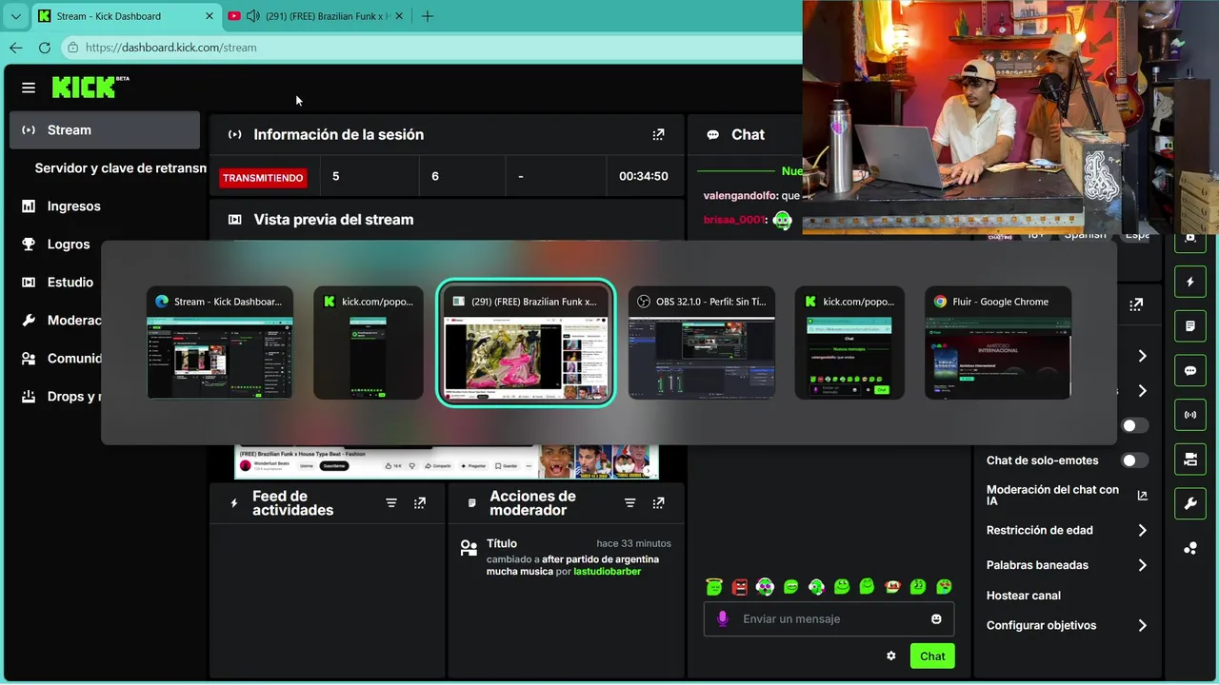
Task: Open the tab search dropdown in browser
Action: [x=15, y=16]
